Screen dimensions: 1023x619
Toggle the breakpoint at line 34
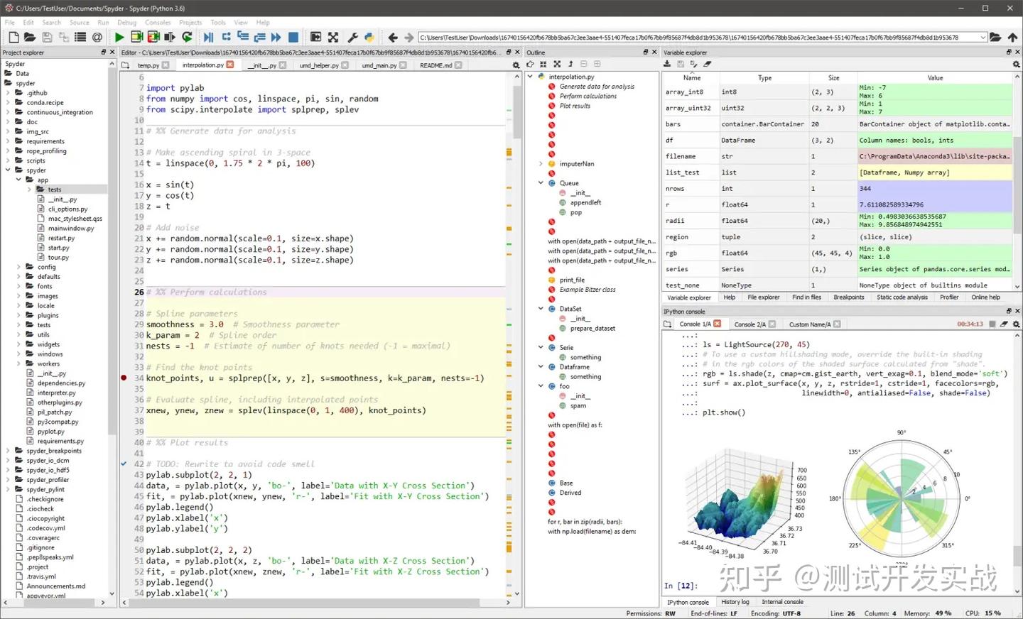coord(124,378)
